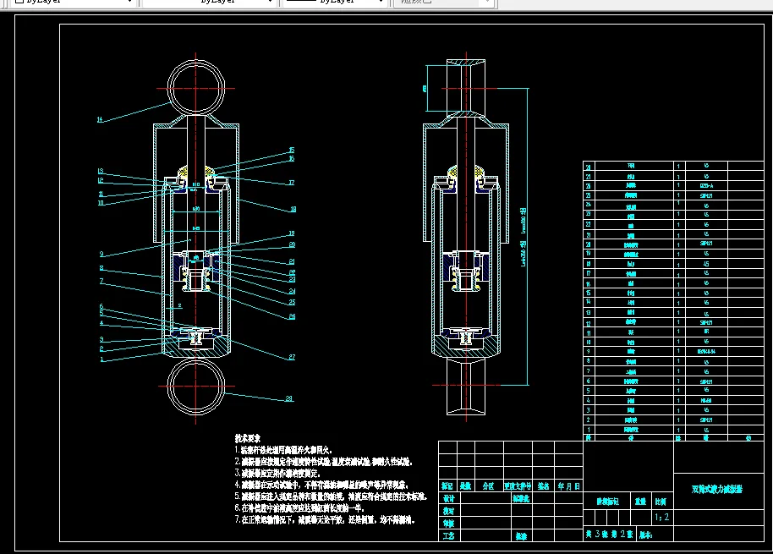Click the 重量 header cell in the title block

tap(640, 502)
